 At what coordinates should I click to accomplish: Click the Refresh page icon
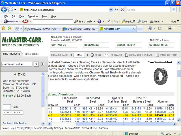[x=117, y=10]
